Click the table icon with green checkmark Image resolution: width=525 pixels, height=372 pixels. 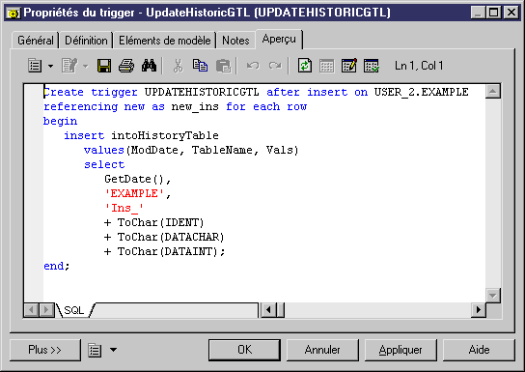click(372, 66)
